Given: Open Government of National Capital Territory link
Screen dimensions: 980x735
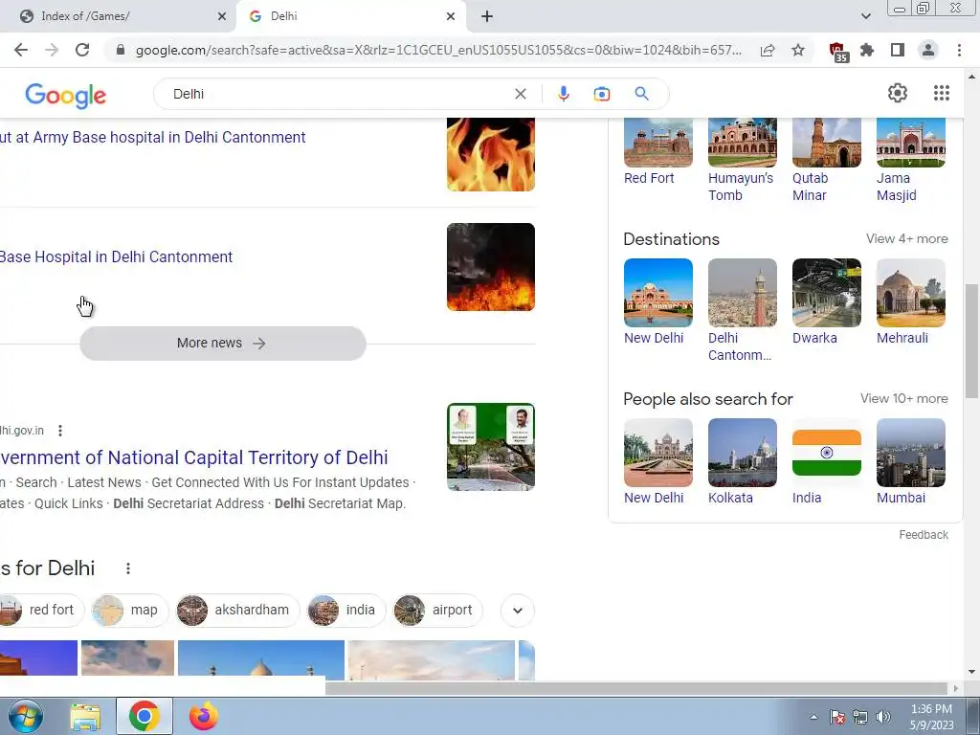Looking at the screenshot, I should point(193,457).
